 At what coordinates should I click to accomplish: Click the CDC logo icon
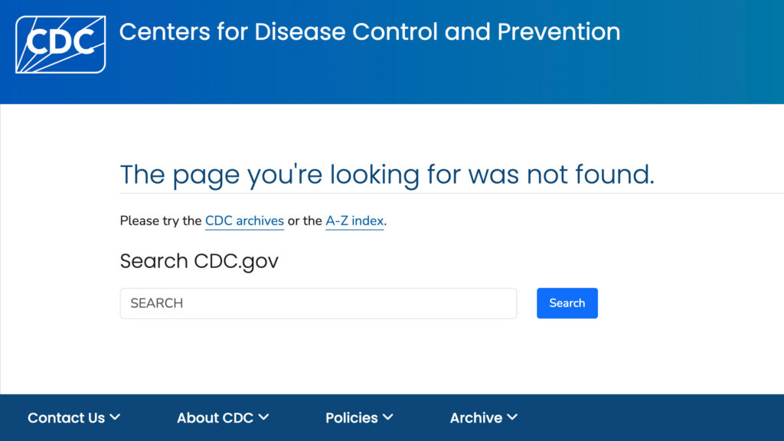[60, 44]
